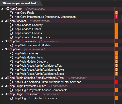Click the orange D badge for Nop.Services.Security
The image size is (122, 104).
(x=116, y=25)
